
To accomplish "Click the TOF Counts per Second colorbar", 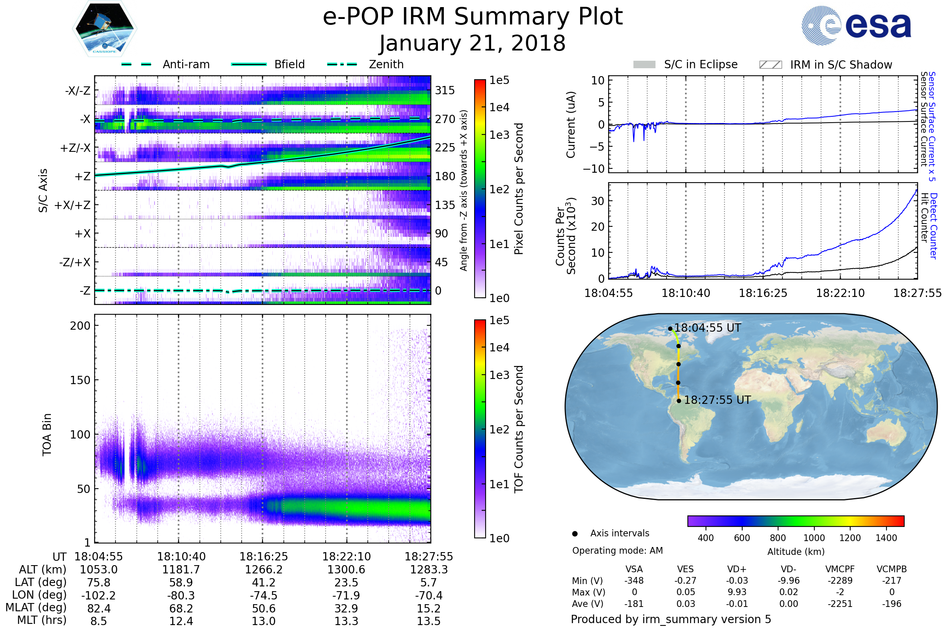I will pos(480,429).
